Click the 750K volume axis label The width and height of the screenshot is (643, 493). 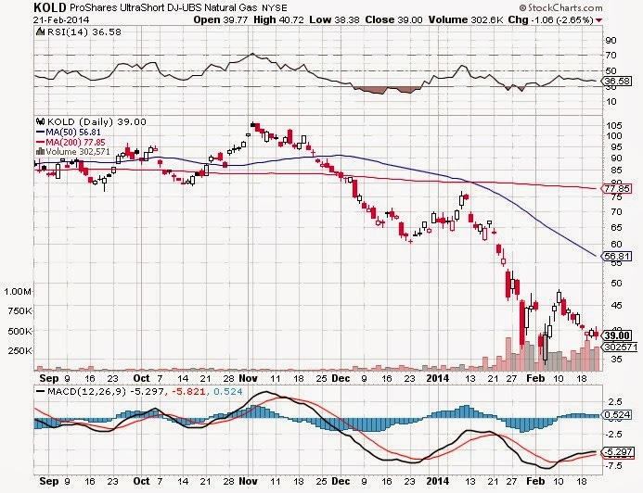tap(19, 311)
